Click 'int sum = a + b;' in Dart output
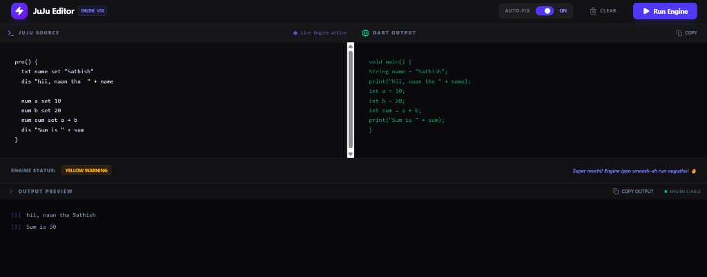This screenshot has width=707, height=277. tap(395, 110)
